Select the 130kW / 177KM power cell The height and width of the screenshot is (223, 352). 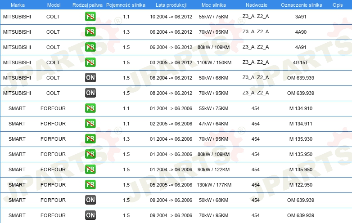pos(214,185)
